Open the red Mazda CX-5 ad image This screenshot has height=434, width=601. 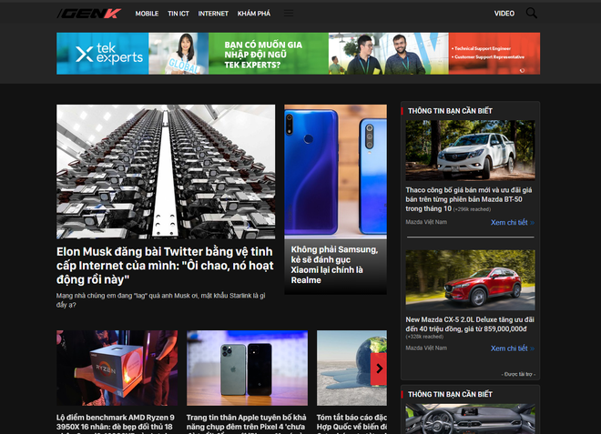[x=470, y=280]
